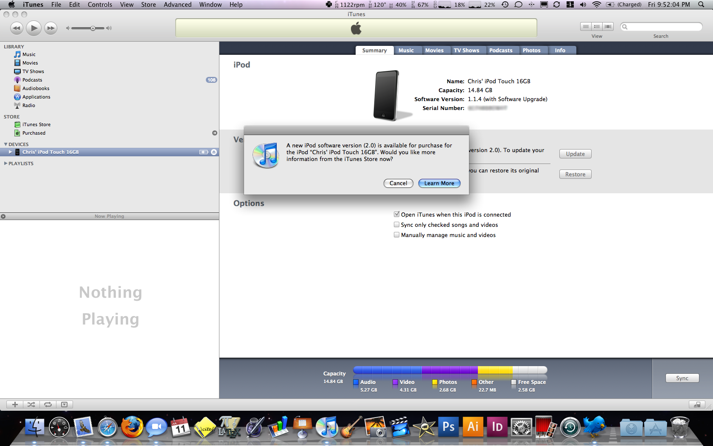Toggle Open iTunes when this iPod is connected

[x=397, y=215]
